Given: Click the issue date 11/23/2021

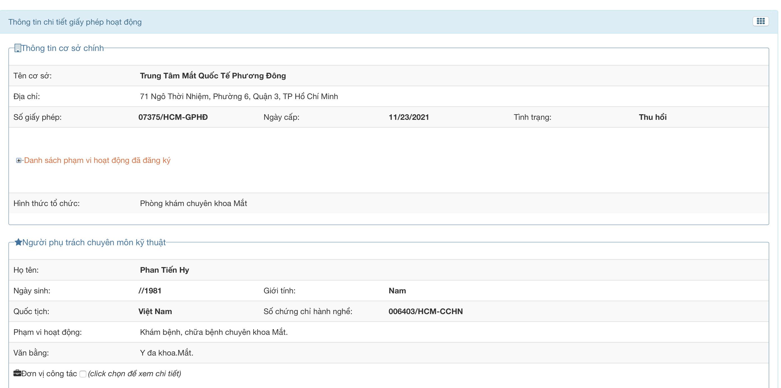Looking at the screenshot, I should [408, 117].
